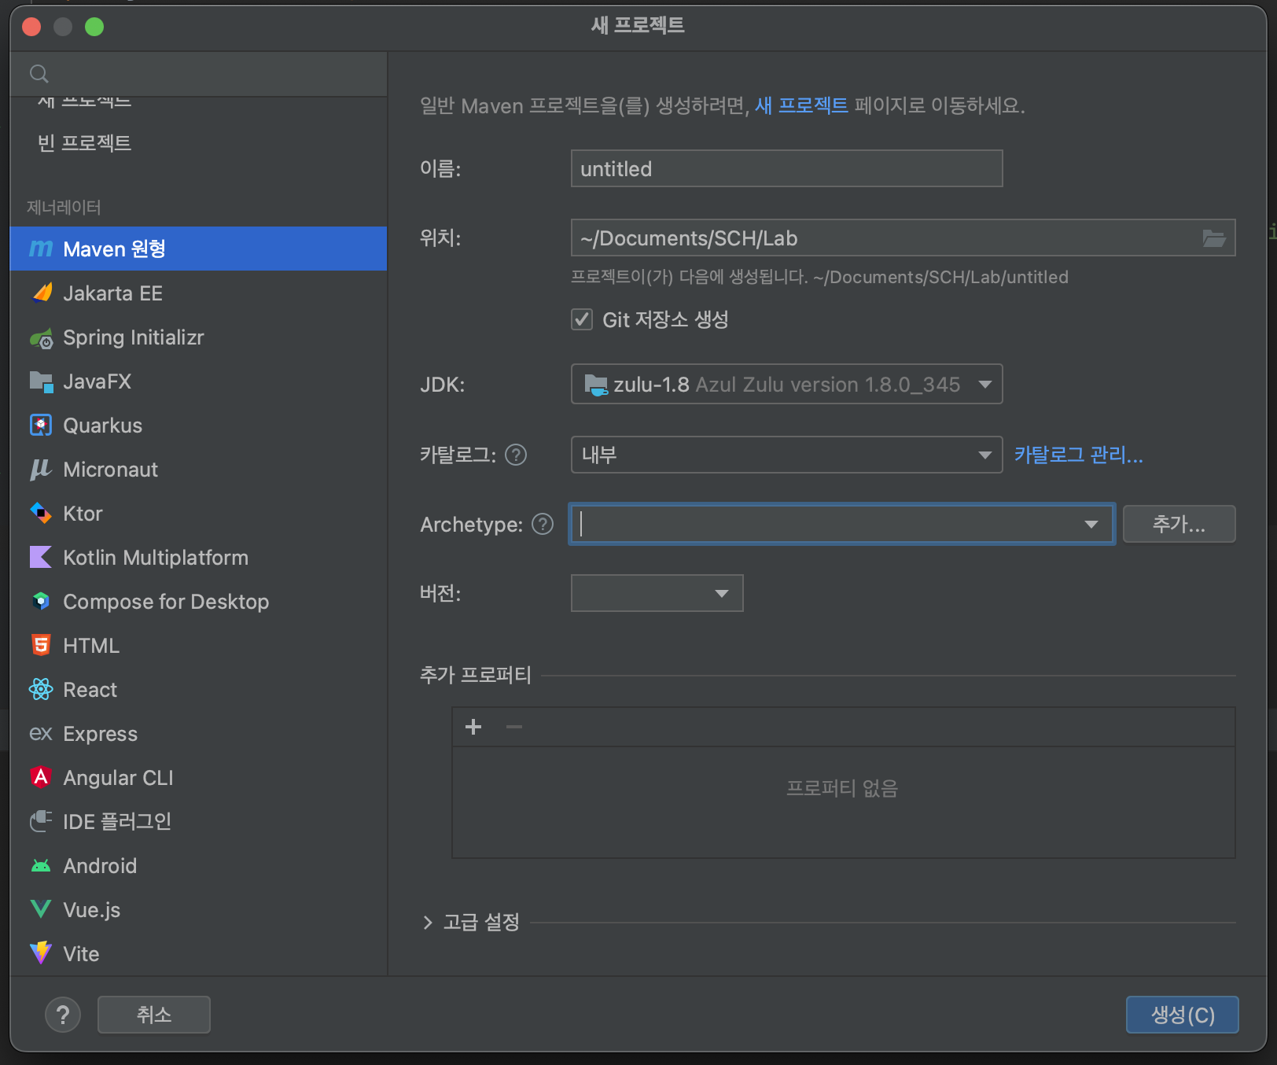Viewport: 1277px width, 1065px height.
Task: Choose Kotlin Multiplatform generator
Action: click(198, 558)
